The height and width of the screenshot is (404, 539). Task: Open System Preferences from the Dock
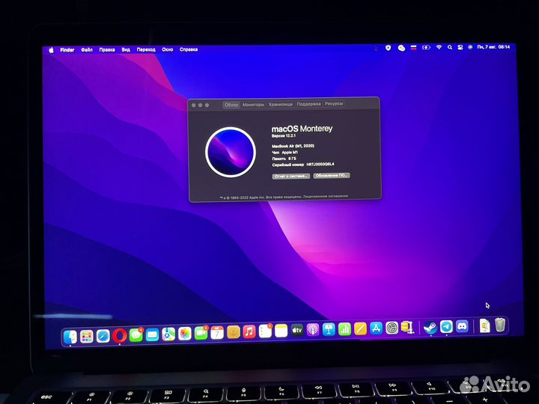pos(392,328)
